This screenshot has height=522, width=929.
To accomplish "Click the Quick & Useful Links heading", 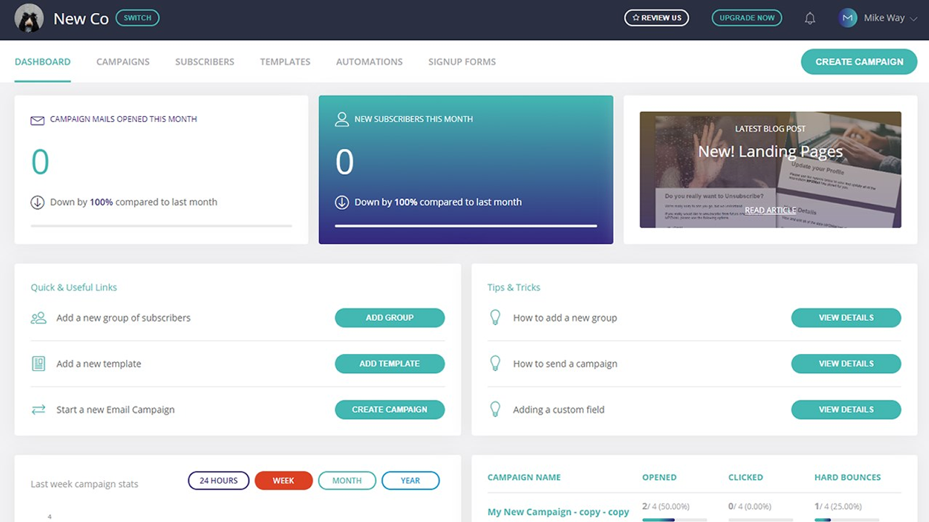I will 74,287.
